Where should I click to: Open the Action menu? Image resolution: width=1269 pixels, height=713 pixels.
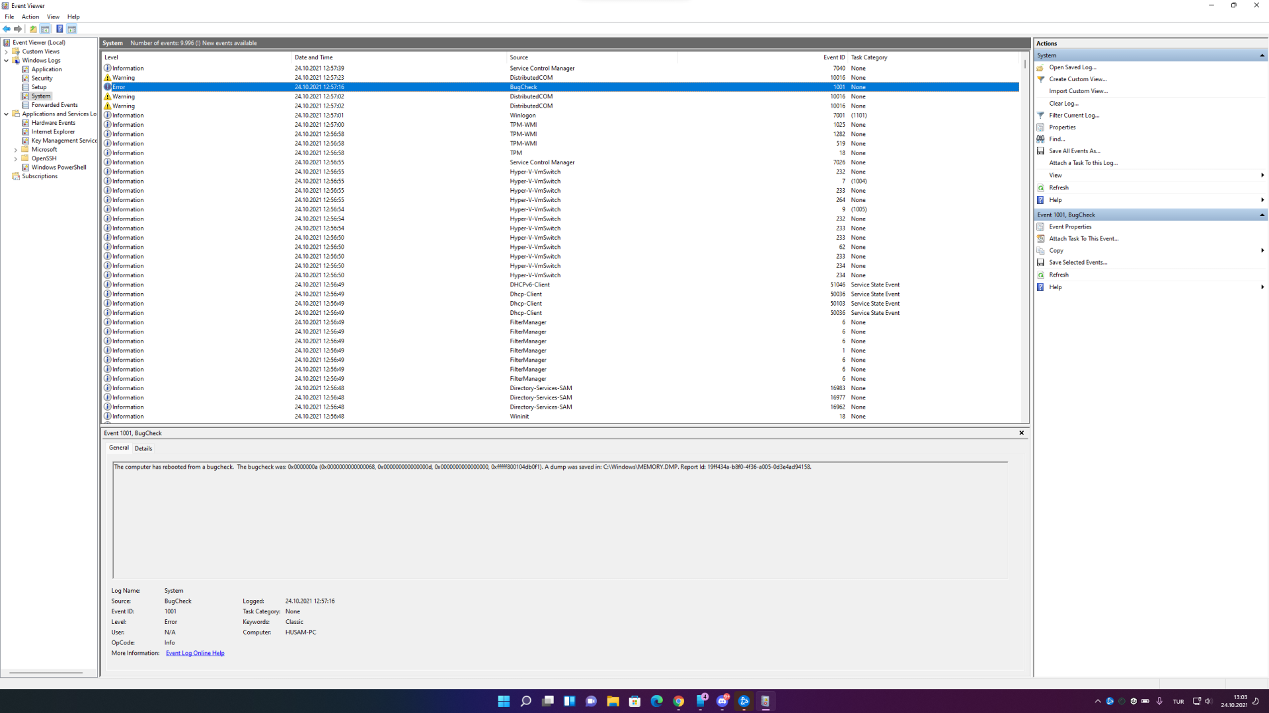point(30,17)
